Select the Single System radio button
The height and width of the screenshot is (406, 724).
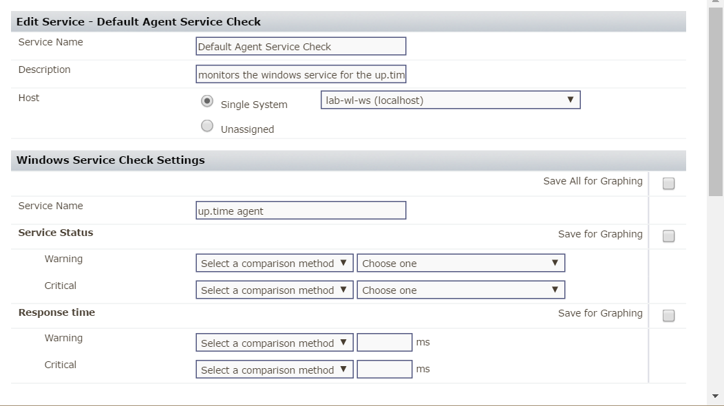tap(206, 101)
